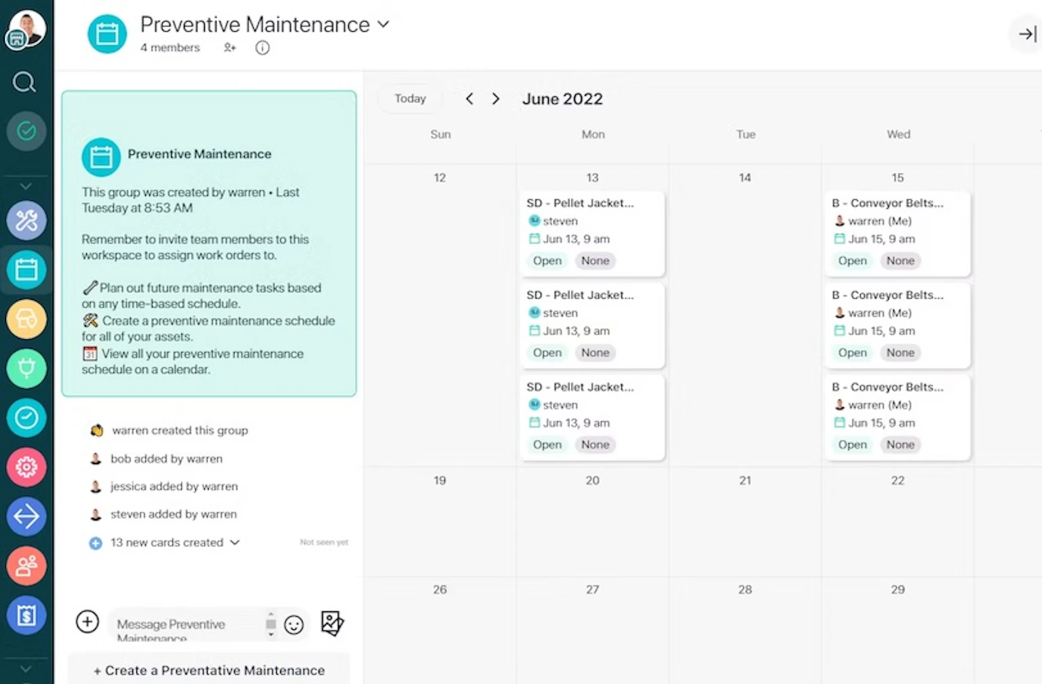Open the search icon in sidebar
The image size is (1042, 684).
click(x=24, y=82)
